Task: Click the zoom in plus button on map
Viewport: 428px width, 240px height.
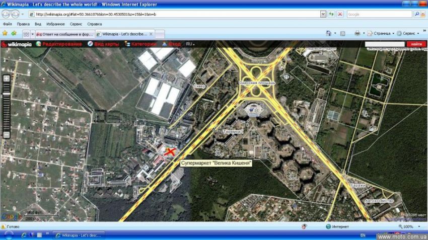Action: (7, 78)
